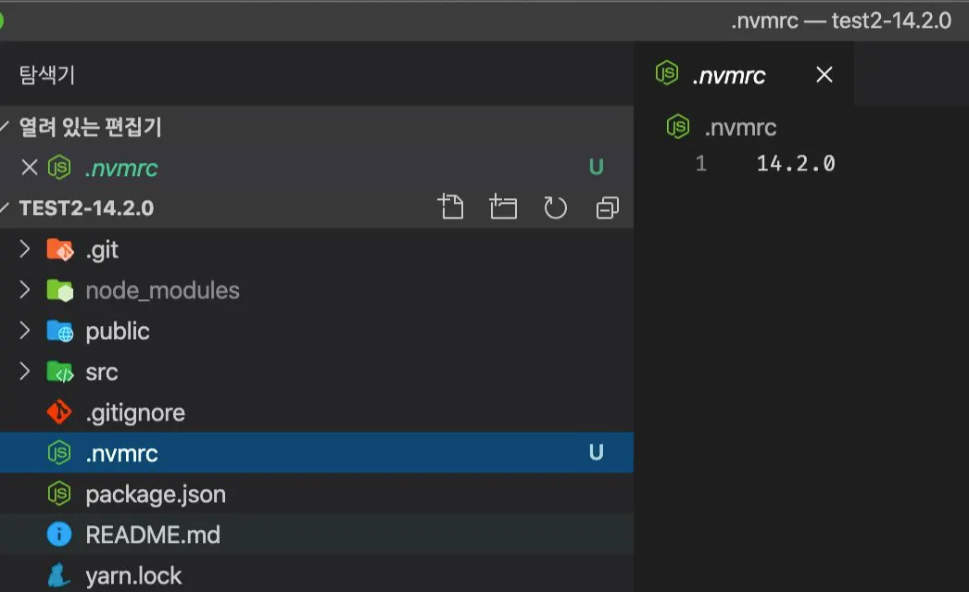Click the Node.js icon beside package.json
The width and height of the screenshot is (969, 592).
pyautogui.click(x=59, y=494)
